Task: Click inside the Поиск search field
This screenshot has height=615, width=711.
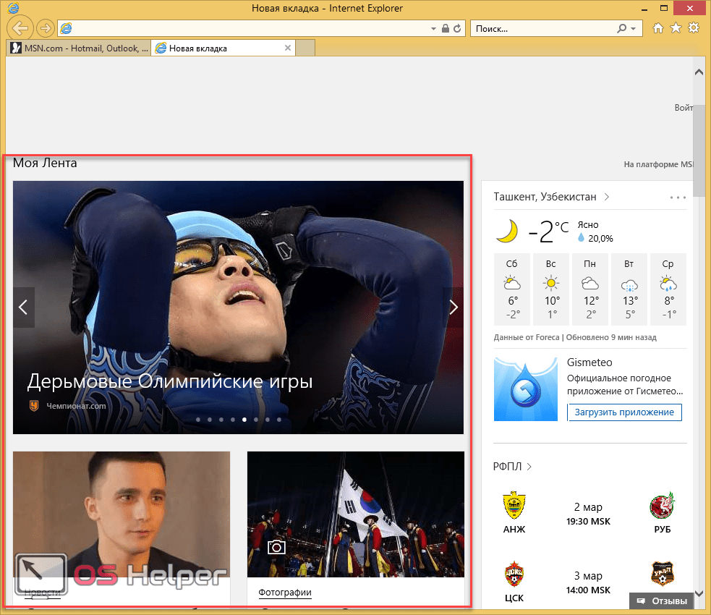Action: click(x=542, y=29)
